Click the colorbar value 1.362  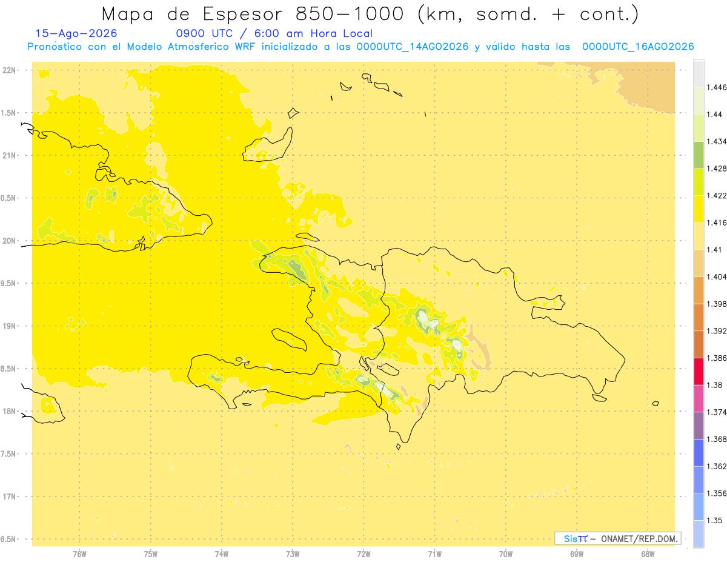pos(717,466)
